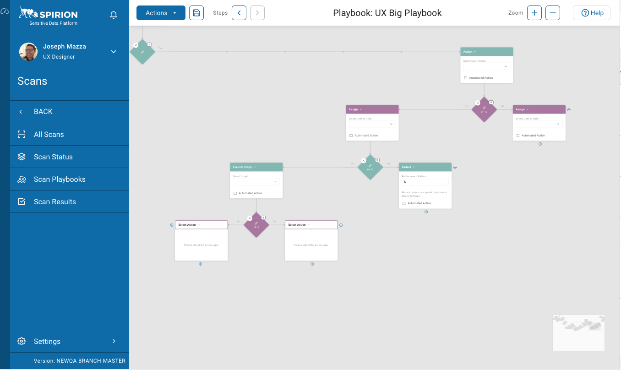Toggle Automated Action in the green Assign card
The width and height of the screenshot is (621, 370).
[x=466, y=78]
